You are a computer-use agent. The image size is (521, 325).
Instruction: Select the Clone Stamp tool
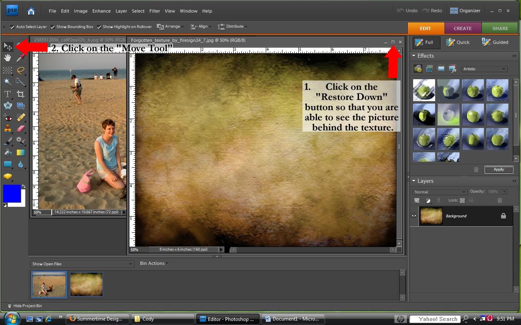click(8, 129)
